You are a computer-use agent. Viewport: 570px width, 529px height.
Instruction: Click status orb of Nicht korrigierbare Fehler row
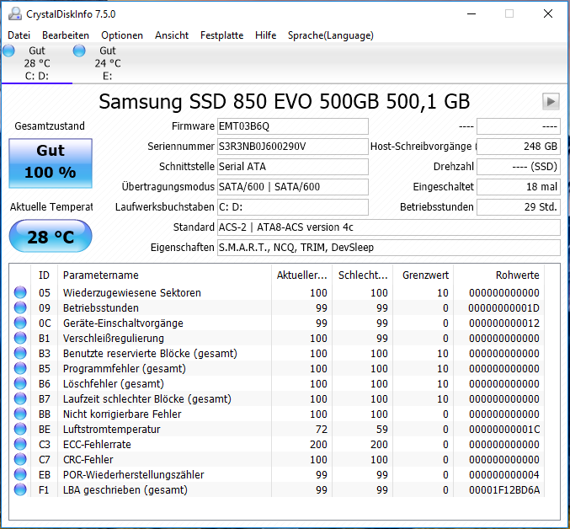pos(20,414)
